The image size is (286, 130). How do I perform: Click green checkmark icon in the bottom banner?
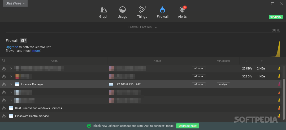tap(89, 126)
